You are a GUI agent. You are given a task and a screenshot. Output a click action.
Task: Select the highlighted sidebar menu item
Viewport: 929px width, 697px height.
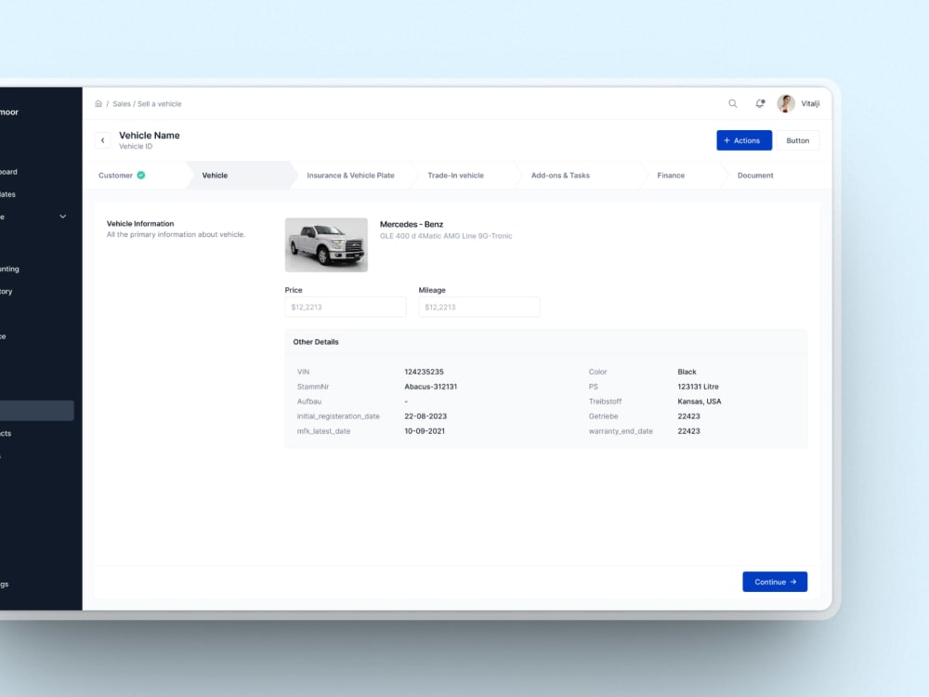[x=37, y=411]
